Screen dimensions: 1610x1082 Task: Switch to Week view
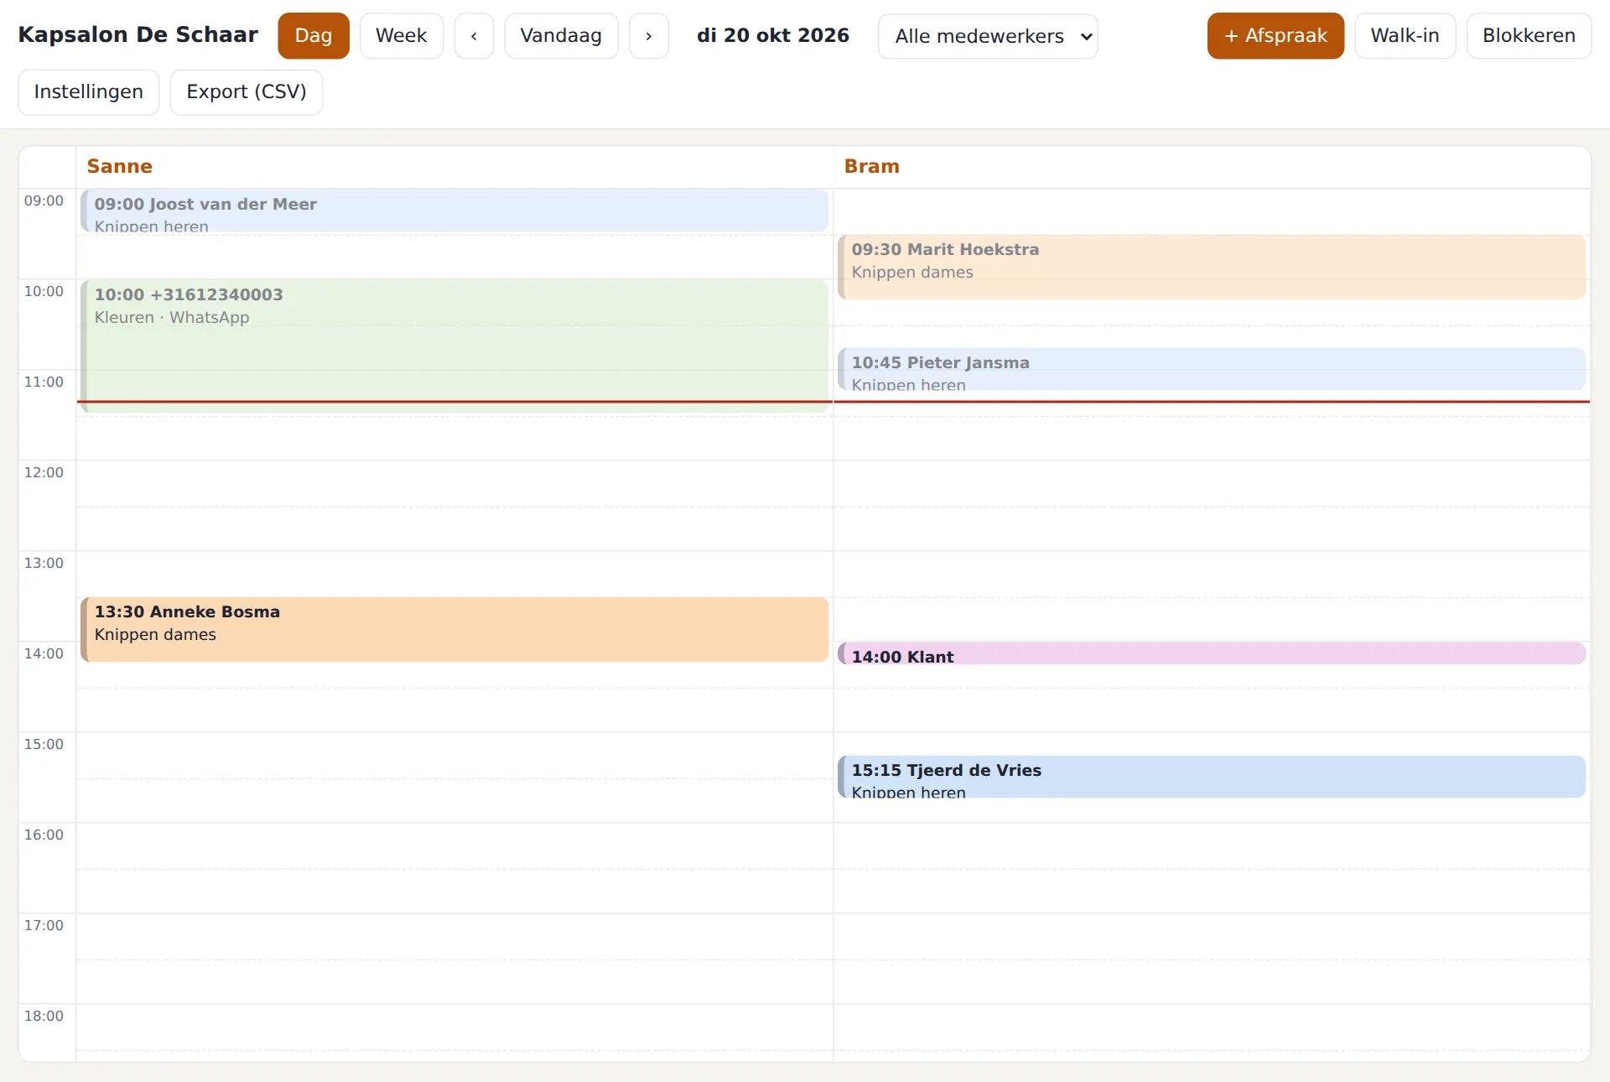402,36
